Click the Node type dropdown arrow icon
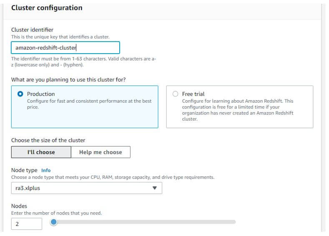Viewport: 329px width, 236px height. pos(155,188)
